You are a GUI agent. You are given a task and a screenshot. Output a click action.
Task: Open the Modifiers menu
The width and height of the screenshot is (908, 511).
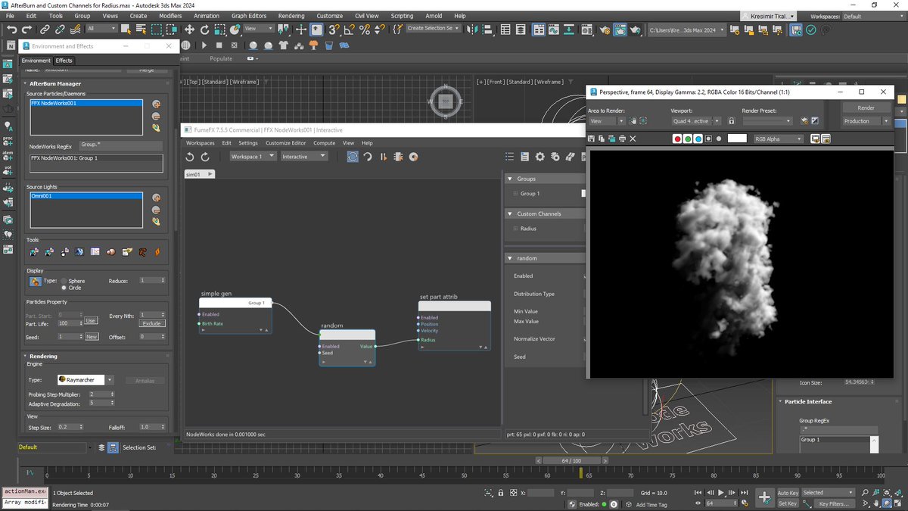pos(170,15)
